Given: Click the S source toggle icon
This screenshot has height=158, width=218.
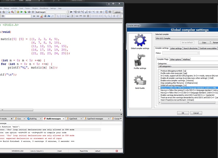Looking at the screenshot, I should tap(114, 16).
